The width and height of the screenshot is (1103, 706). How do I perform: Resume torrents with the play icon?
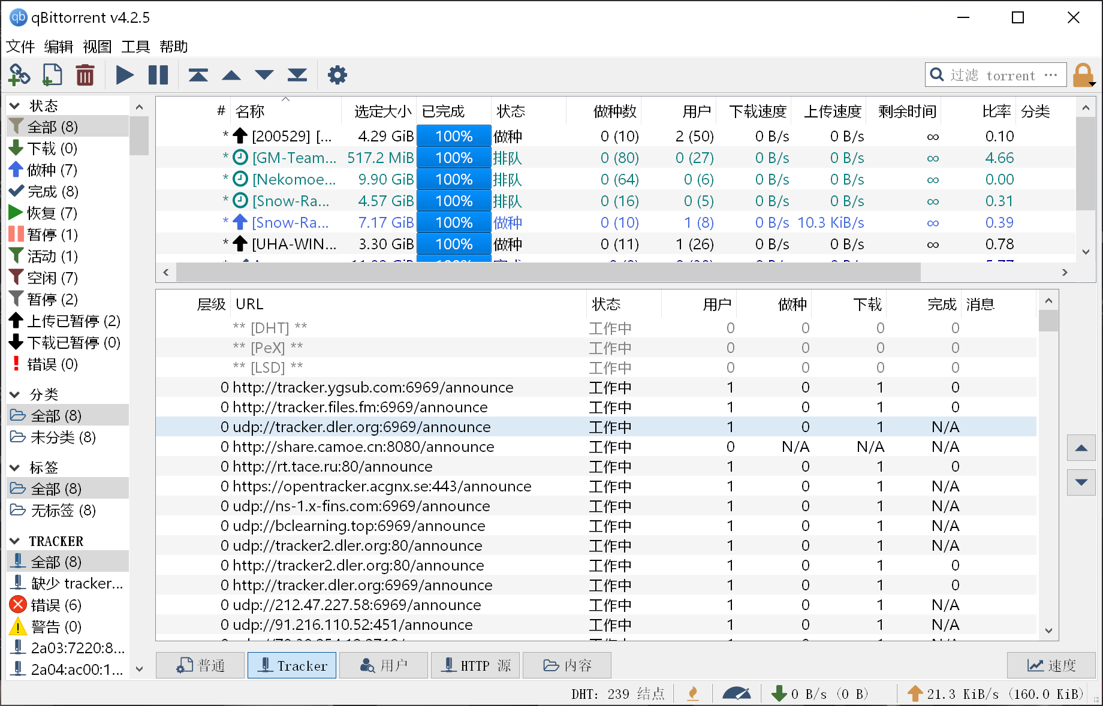coord(125,75)
